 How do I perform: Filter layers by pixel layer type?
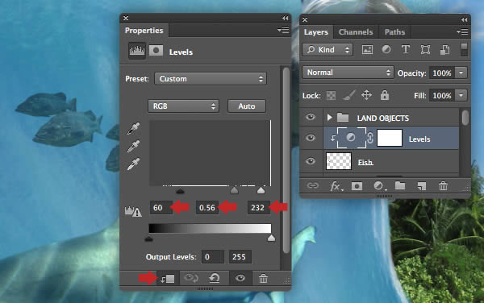pyautogui.click(x=367, y=50)
